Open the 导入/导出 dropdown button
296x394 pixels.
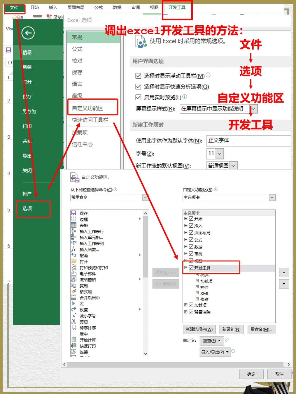(x=215, y=352)
